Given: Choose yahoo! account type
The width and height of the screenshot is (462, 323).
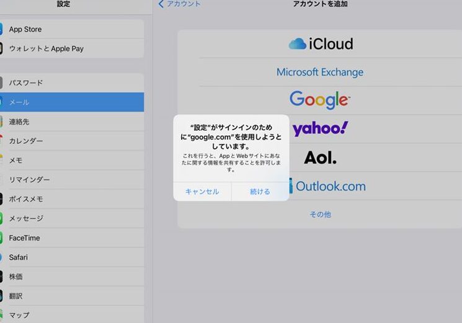Looking at the screenshot, I should coord(320,129).
